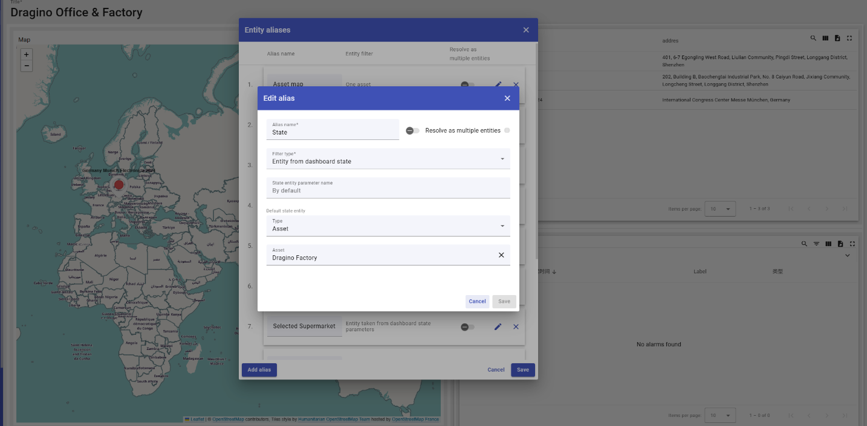The height and width of the screenshot is (426, 867).
Task: Click the red marker on the map
Action: pos(119,185)
